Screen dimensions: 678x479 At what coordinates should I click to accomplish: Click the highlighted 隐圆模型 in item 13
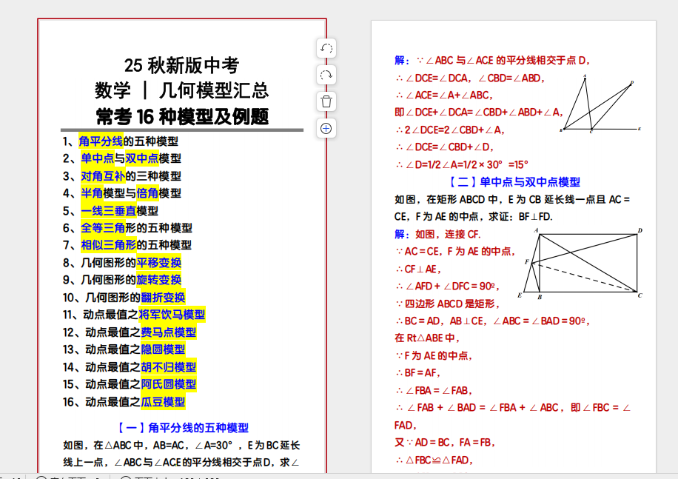coord(163,349)
